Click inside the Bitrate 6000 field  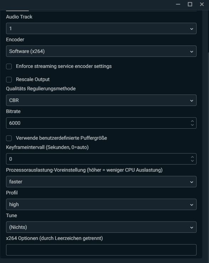pos(98,123)
